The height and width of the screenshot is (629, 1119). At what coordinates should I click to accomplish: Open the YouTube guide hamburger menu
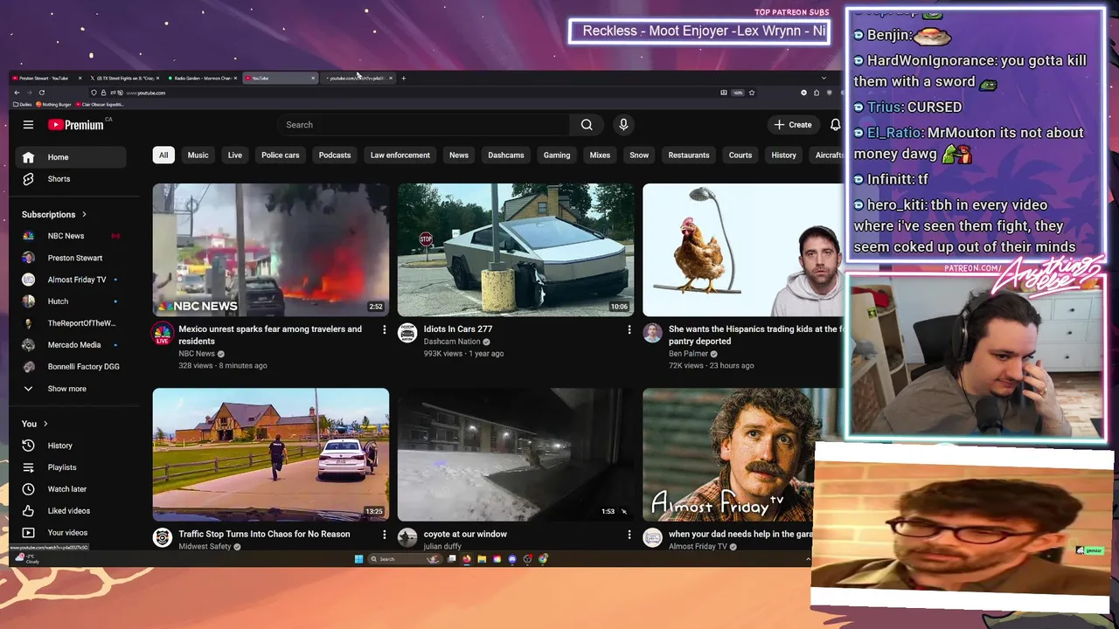click(28, 125)
